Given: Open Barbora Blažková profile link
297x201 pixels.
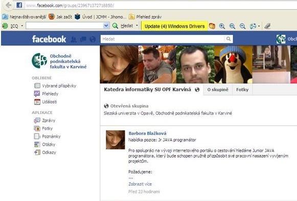Looking at the screenshot, I should click(148, 133).
